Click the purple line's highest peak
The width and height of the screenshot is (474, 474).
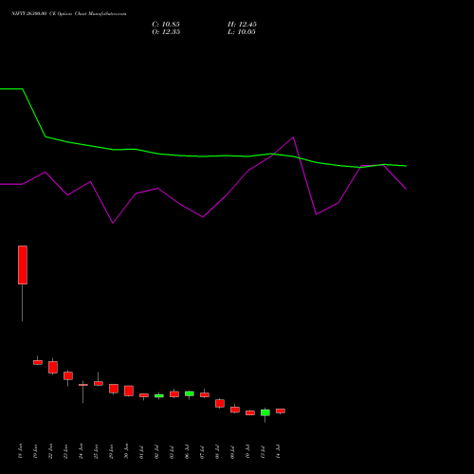(293, 137)
